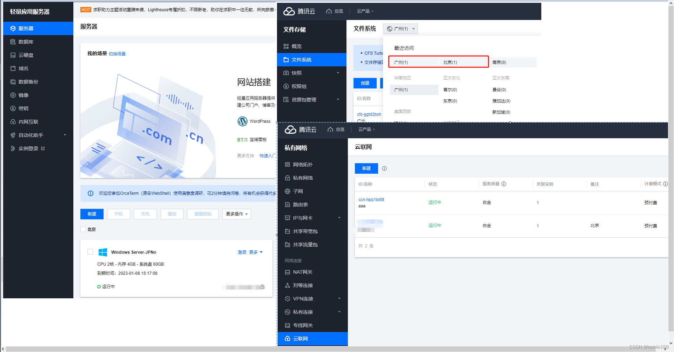
Task: Go to 总览 home in file storage window
Action: tap(335, 11)
